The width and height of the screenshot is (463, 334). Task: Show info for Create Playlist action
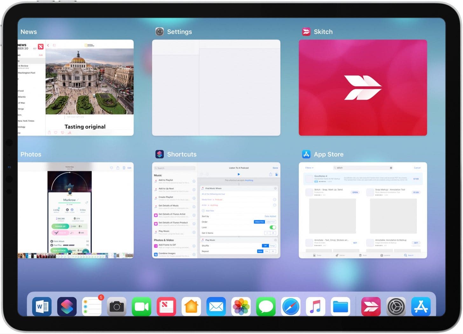point(194,198)
